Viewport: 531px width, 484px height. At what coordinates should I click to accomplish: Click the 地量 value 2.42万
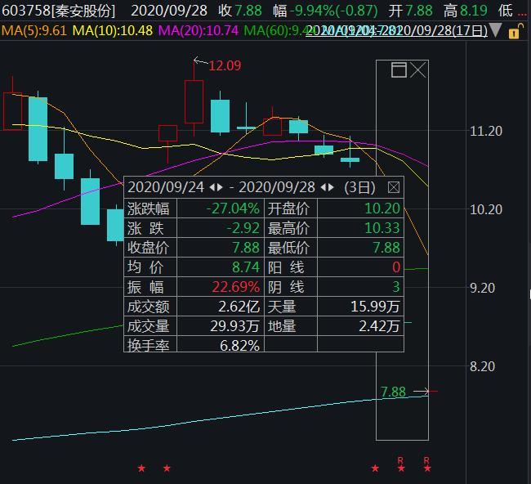(379, 326)
